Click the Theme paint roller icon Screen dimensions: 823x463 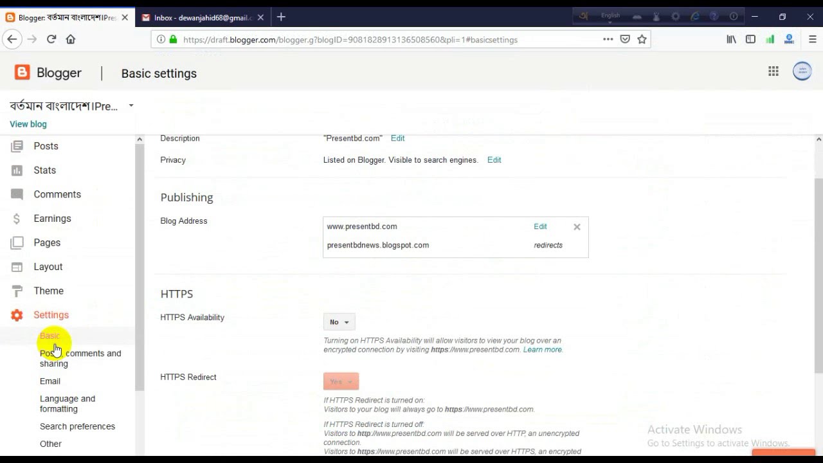point(17,291)
